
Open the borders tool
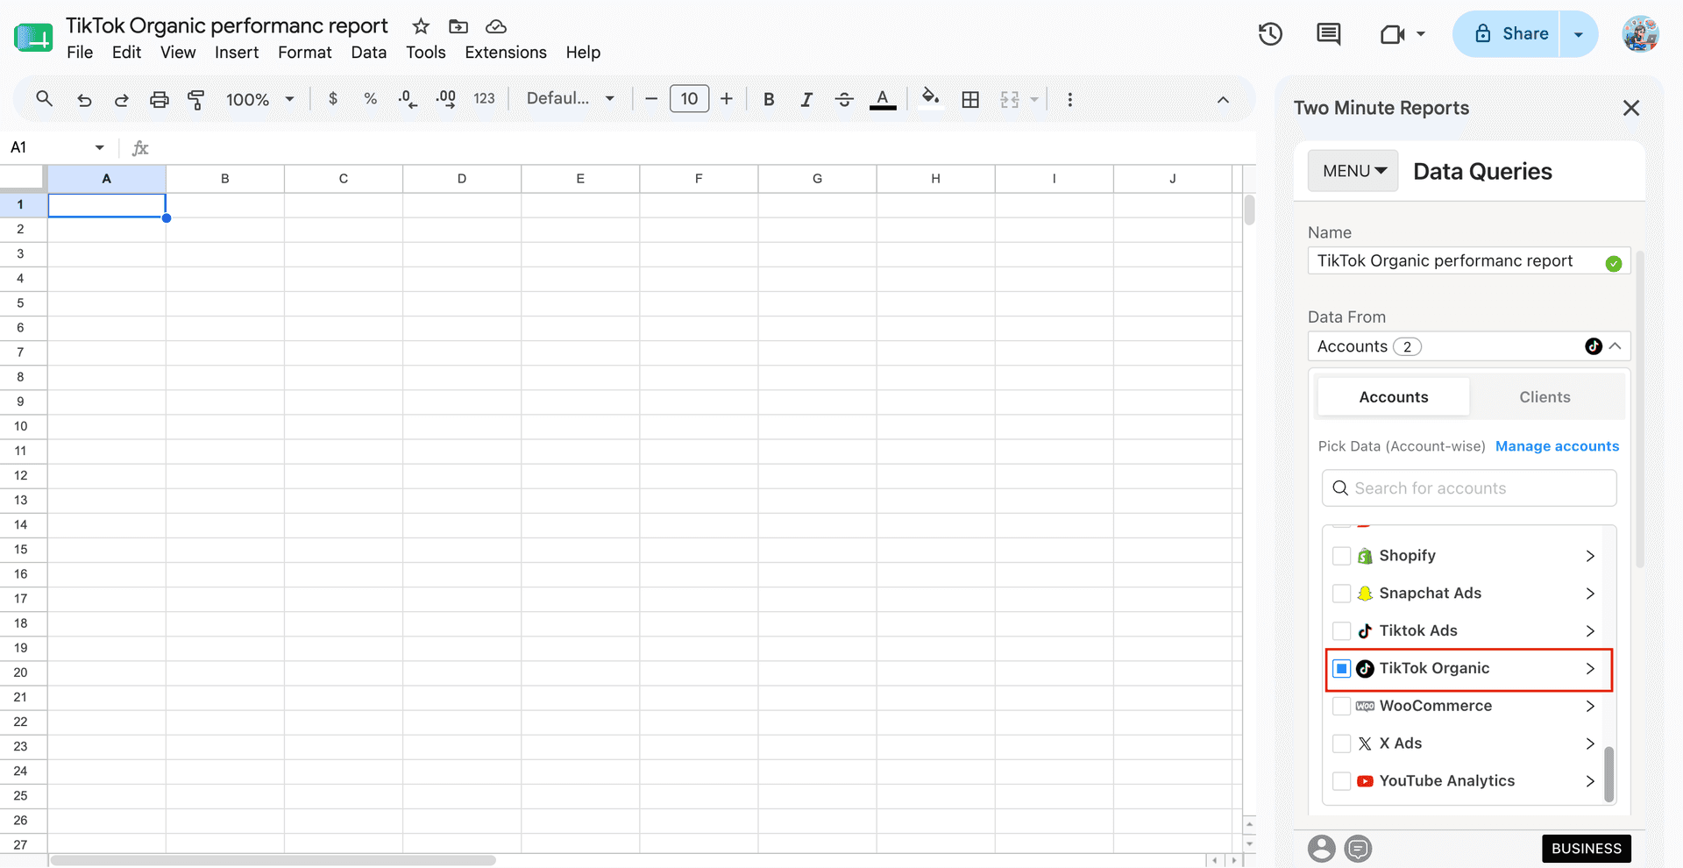tap(970, 100)
